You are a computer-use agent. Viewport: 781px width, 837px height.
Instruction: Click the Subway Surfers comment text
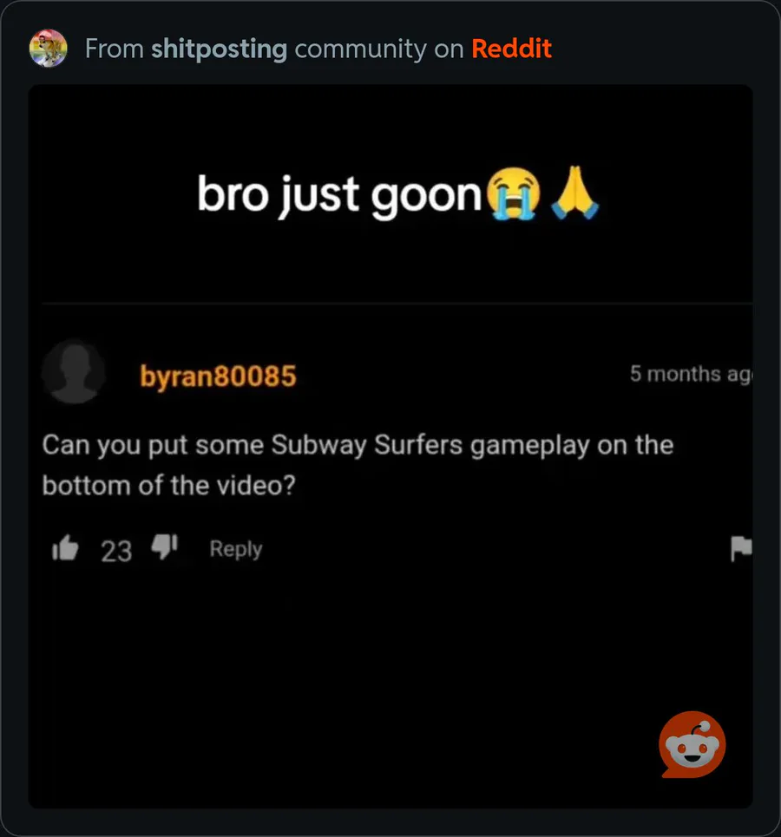(358, 465)
